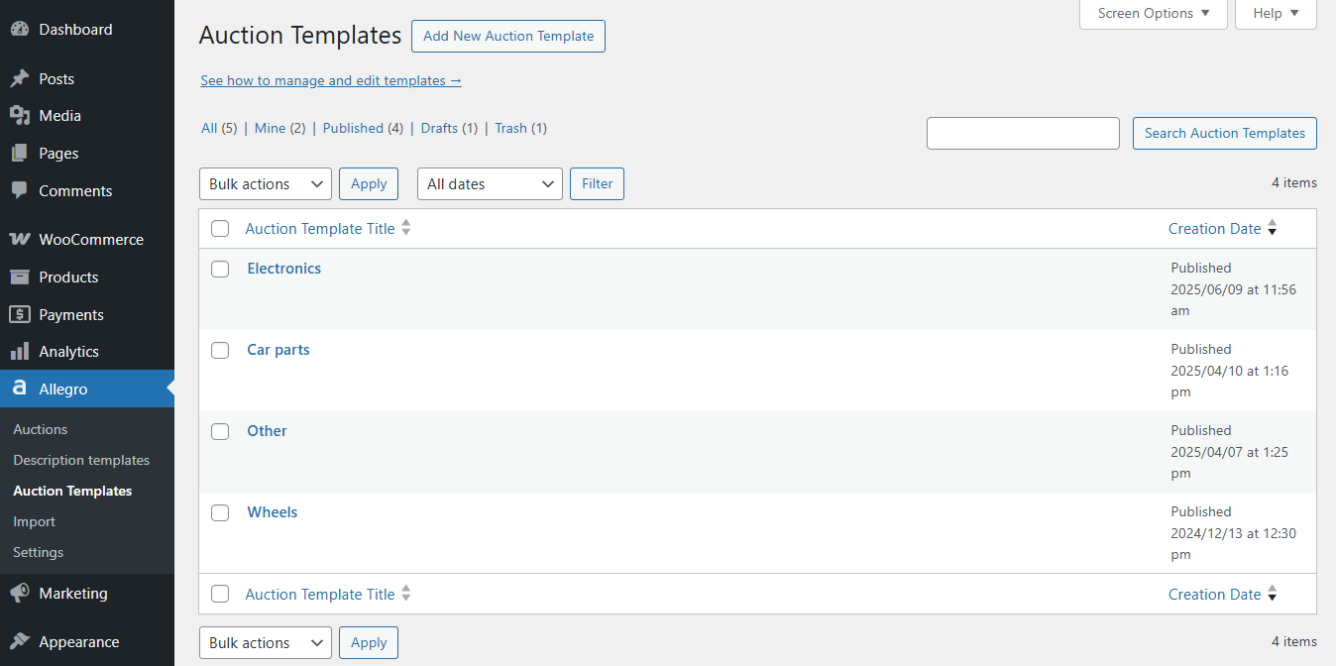Open the Wheels template

pos(273,512)
